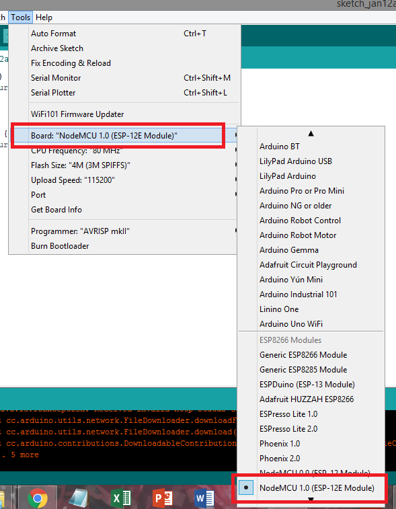The height and width of the screenshot is (509, 396).
Task: Open the Serial Plotter
Action: (124, 93)
